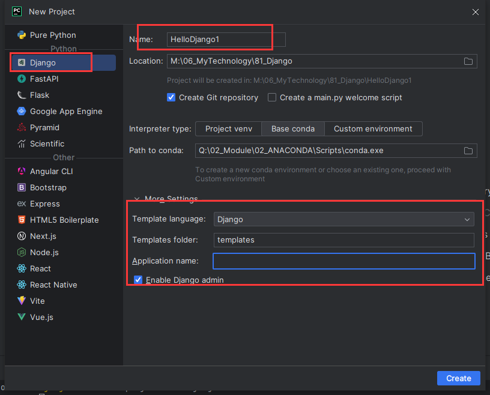Click the Vue.js V icon
490x395 pixels.
(x=22, y=317)
